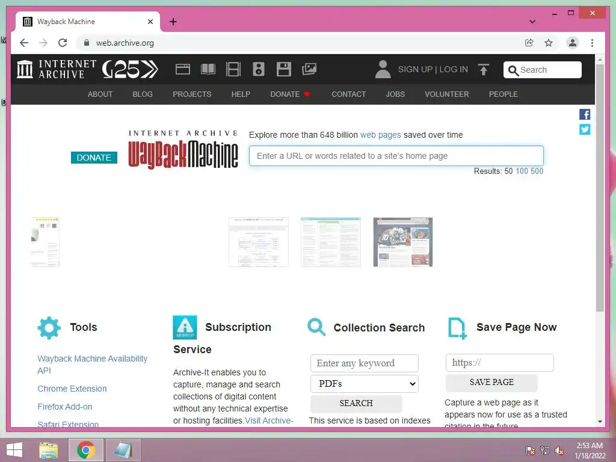View site info via padlock icon
The width and height of the screenshot is (616, 462).
pos(87,43)
